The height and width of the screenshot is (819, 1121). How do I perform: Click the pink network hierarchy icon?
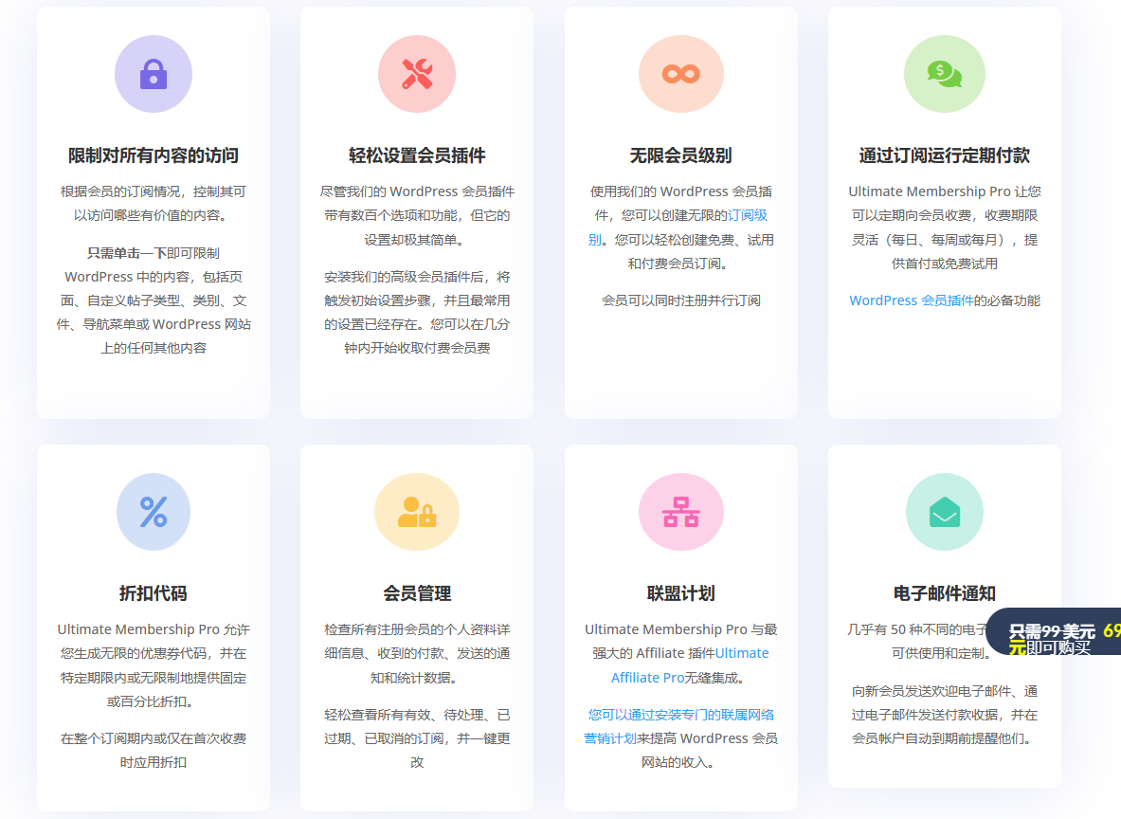[x=680, y=512]
